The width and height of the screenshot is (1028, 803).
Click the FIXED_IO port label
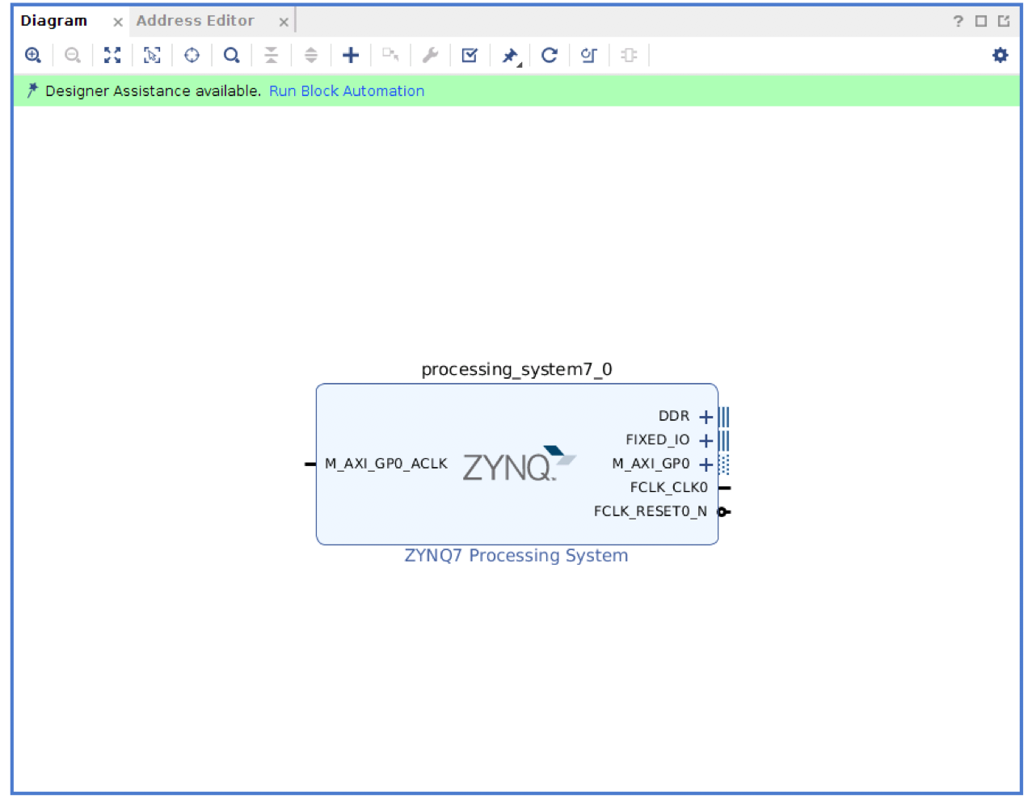tap(658, 439)
